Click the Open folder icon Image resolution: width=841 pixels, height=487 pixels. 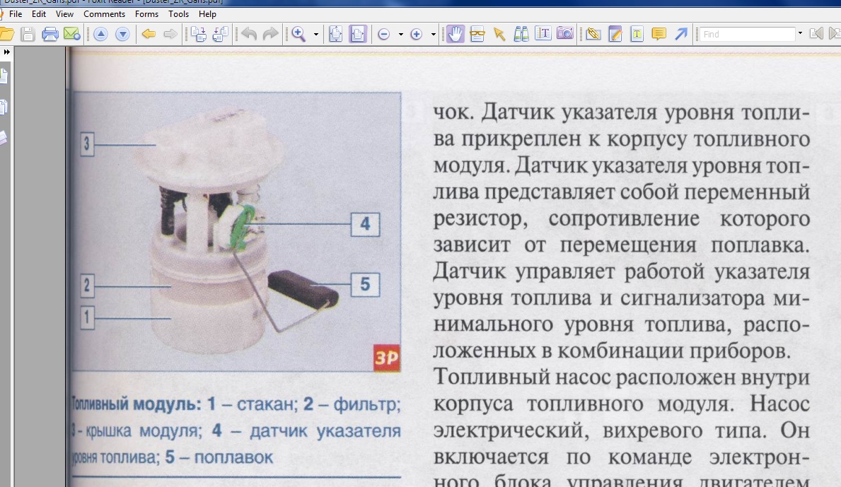click(x=6, y=35)
